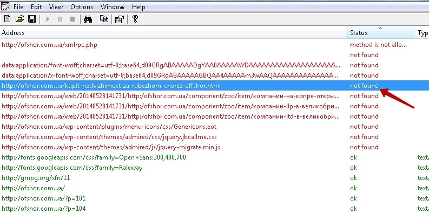
Task: Select the Genericons.eot address row
Action: [x=214, y=127]
